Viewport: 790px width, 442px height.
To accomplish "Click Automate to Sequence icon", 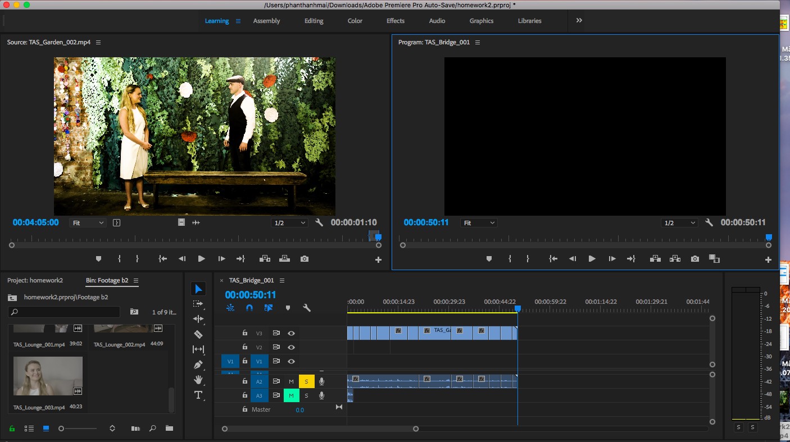I will pos(135,429).
